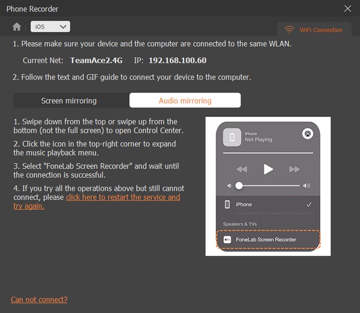Click the Not Playing album art thumbnail
This screenshot has height=313, width=360.
pos(232,137)
